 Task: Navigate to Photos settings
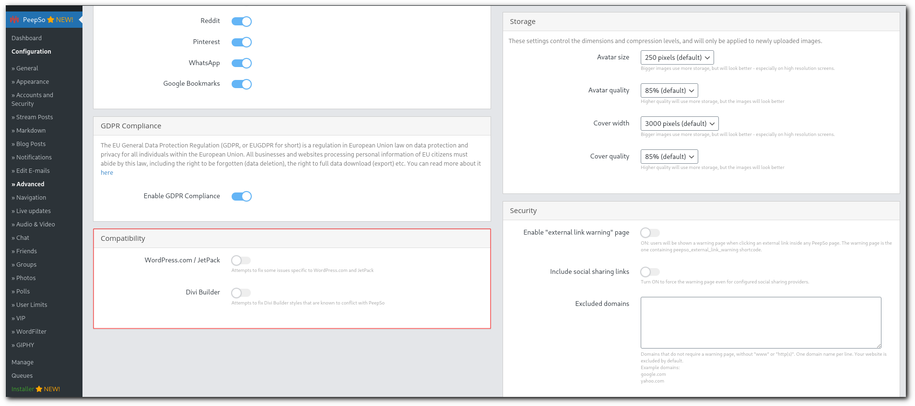tap(23, 278)
